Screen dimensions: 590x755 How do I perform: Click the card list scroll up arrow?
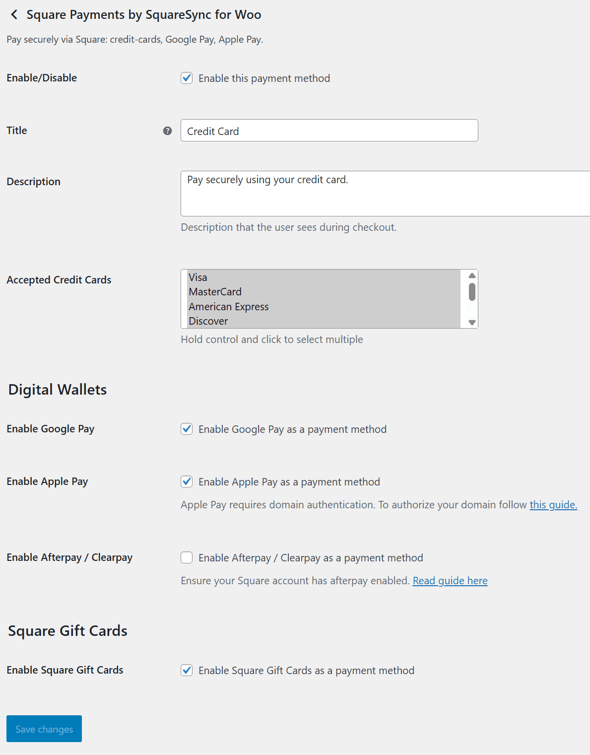tap(472, 275)
